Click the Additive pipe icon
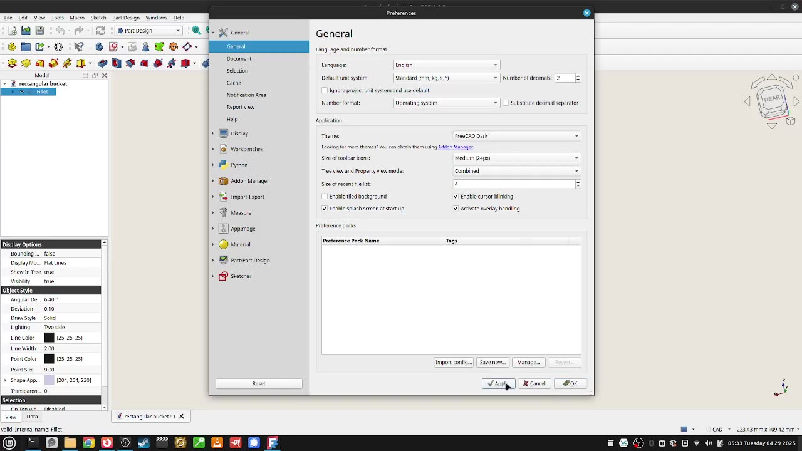Viewport: 802px width, 451px height. (x=53, y=63)
